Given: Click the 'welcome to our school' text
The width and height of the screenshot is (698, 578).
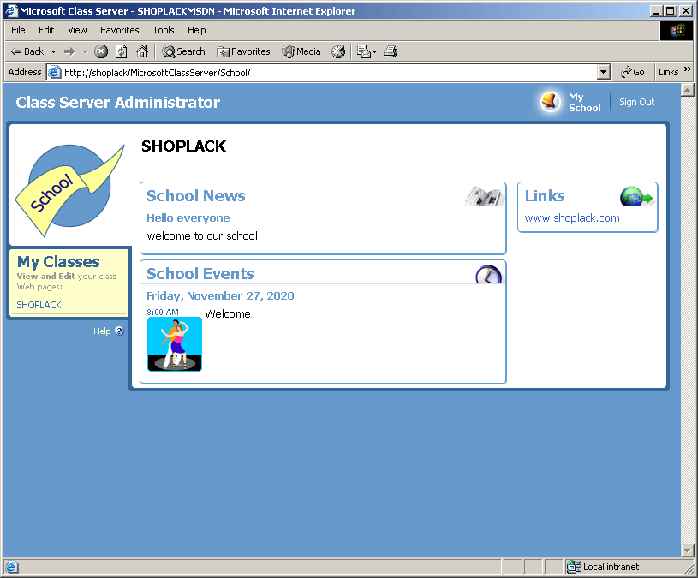Looking at the screenshot, I should click(202, 235).
